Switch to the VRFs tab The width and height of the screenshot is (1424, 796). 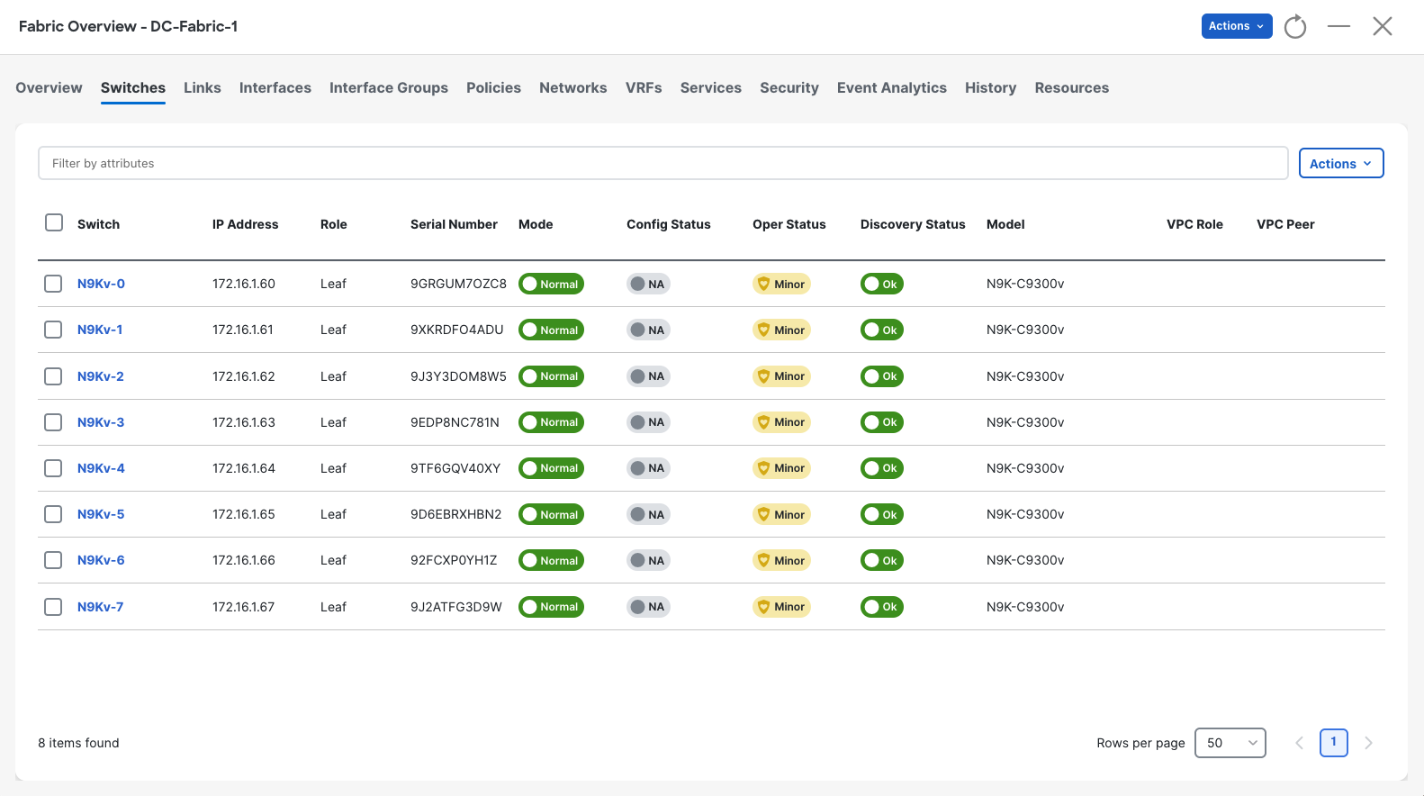coord(644,87)
